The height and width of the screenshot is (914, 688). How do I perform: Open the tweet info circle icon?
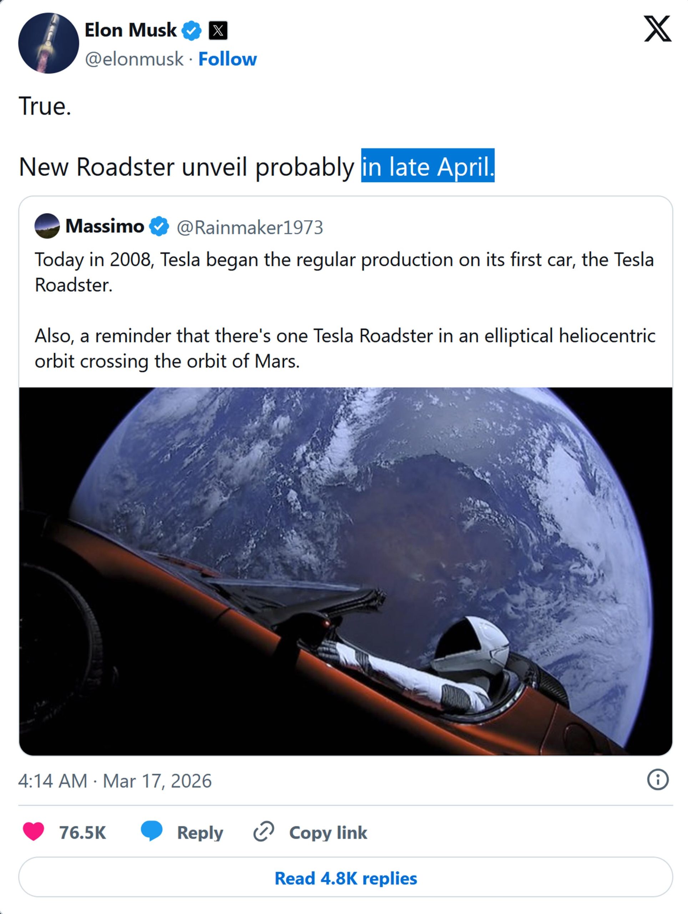click(657, 780)
